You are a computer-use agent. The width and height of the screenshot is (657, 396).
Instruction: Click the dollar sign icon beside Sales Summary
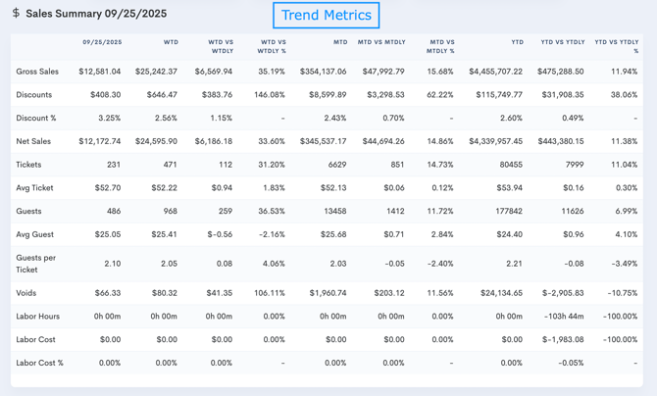click(x=16, y=14)
